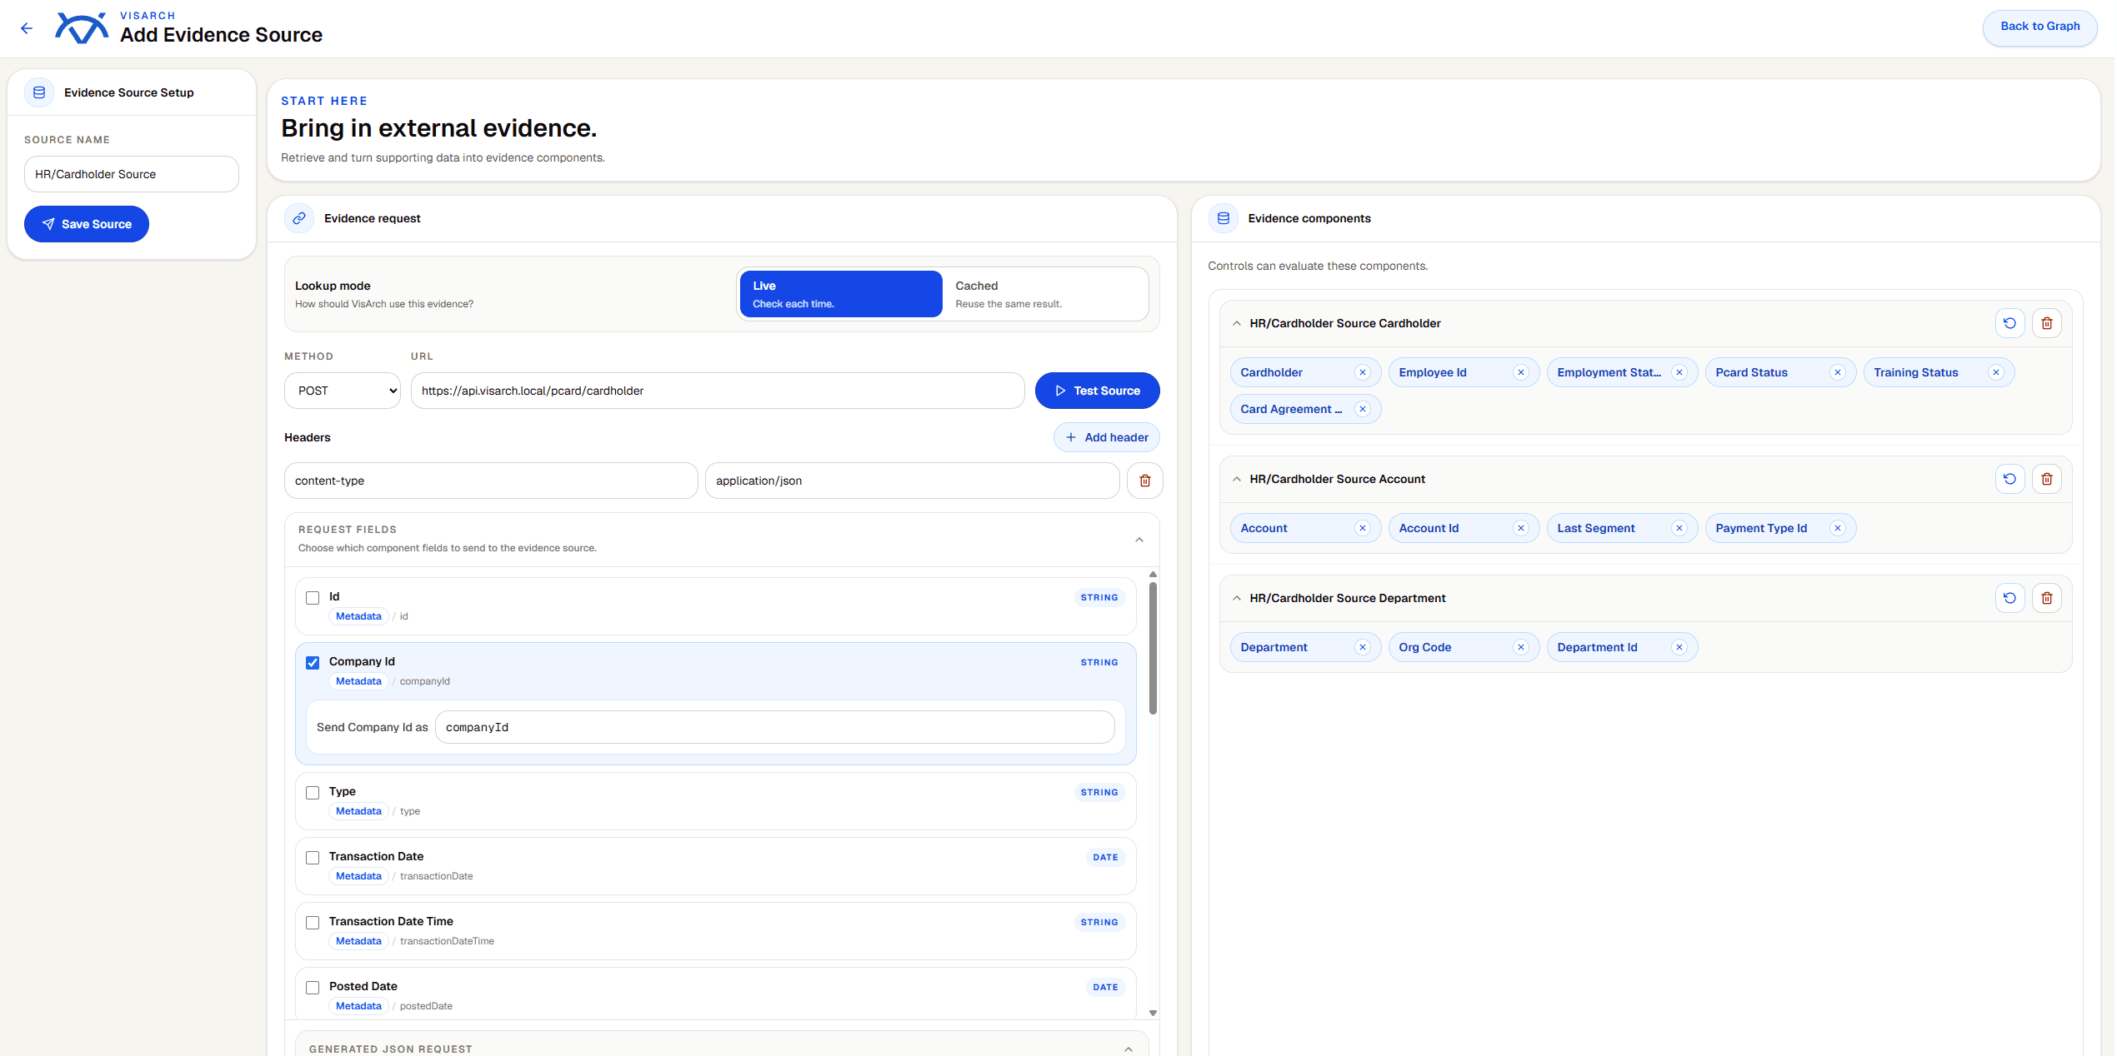Viewport: 2117px width, 1056px height.
Task: Remove the Employee Id component chip
Action: pyautogui.click(x=1521, y=372)
